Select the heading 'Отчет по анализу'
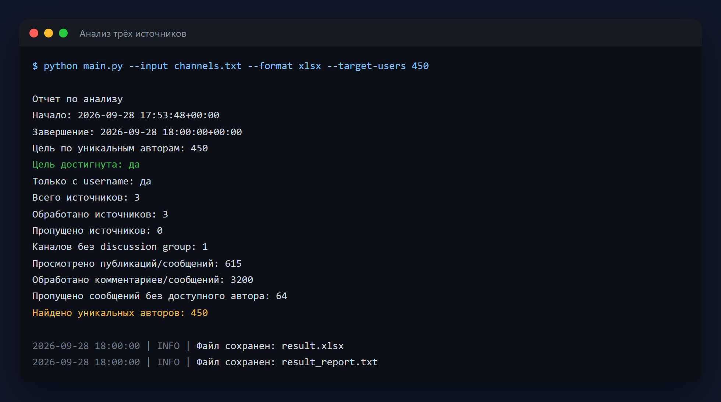The width and height of the screenshot is (721, 402). [x=78, y=99]
